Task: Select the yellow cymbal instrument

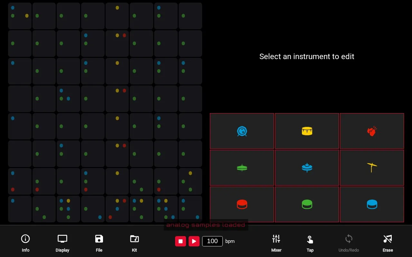Action: click(x=372, y=168)
